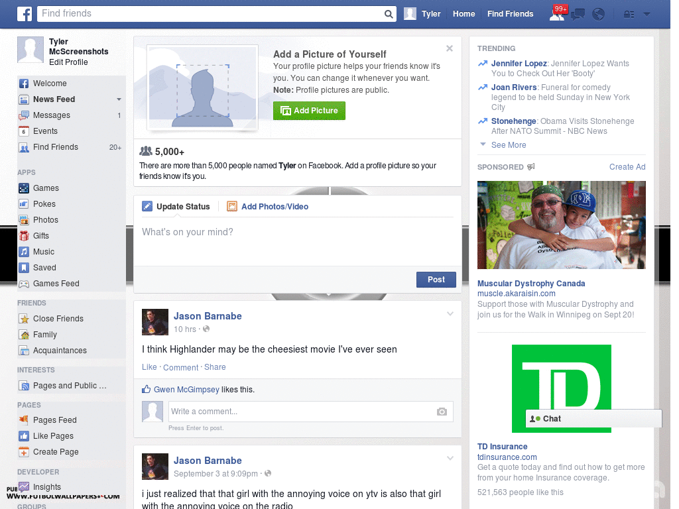Open friend requests icon with 99+ badge
Viewport: 679px width, 509px height.
tap(557, 13)
